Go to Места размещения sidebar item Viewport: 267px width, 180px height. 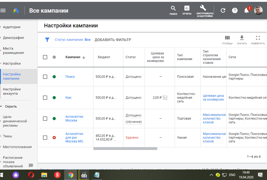(13, 51)
